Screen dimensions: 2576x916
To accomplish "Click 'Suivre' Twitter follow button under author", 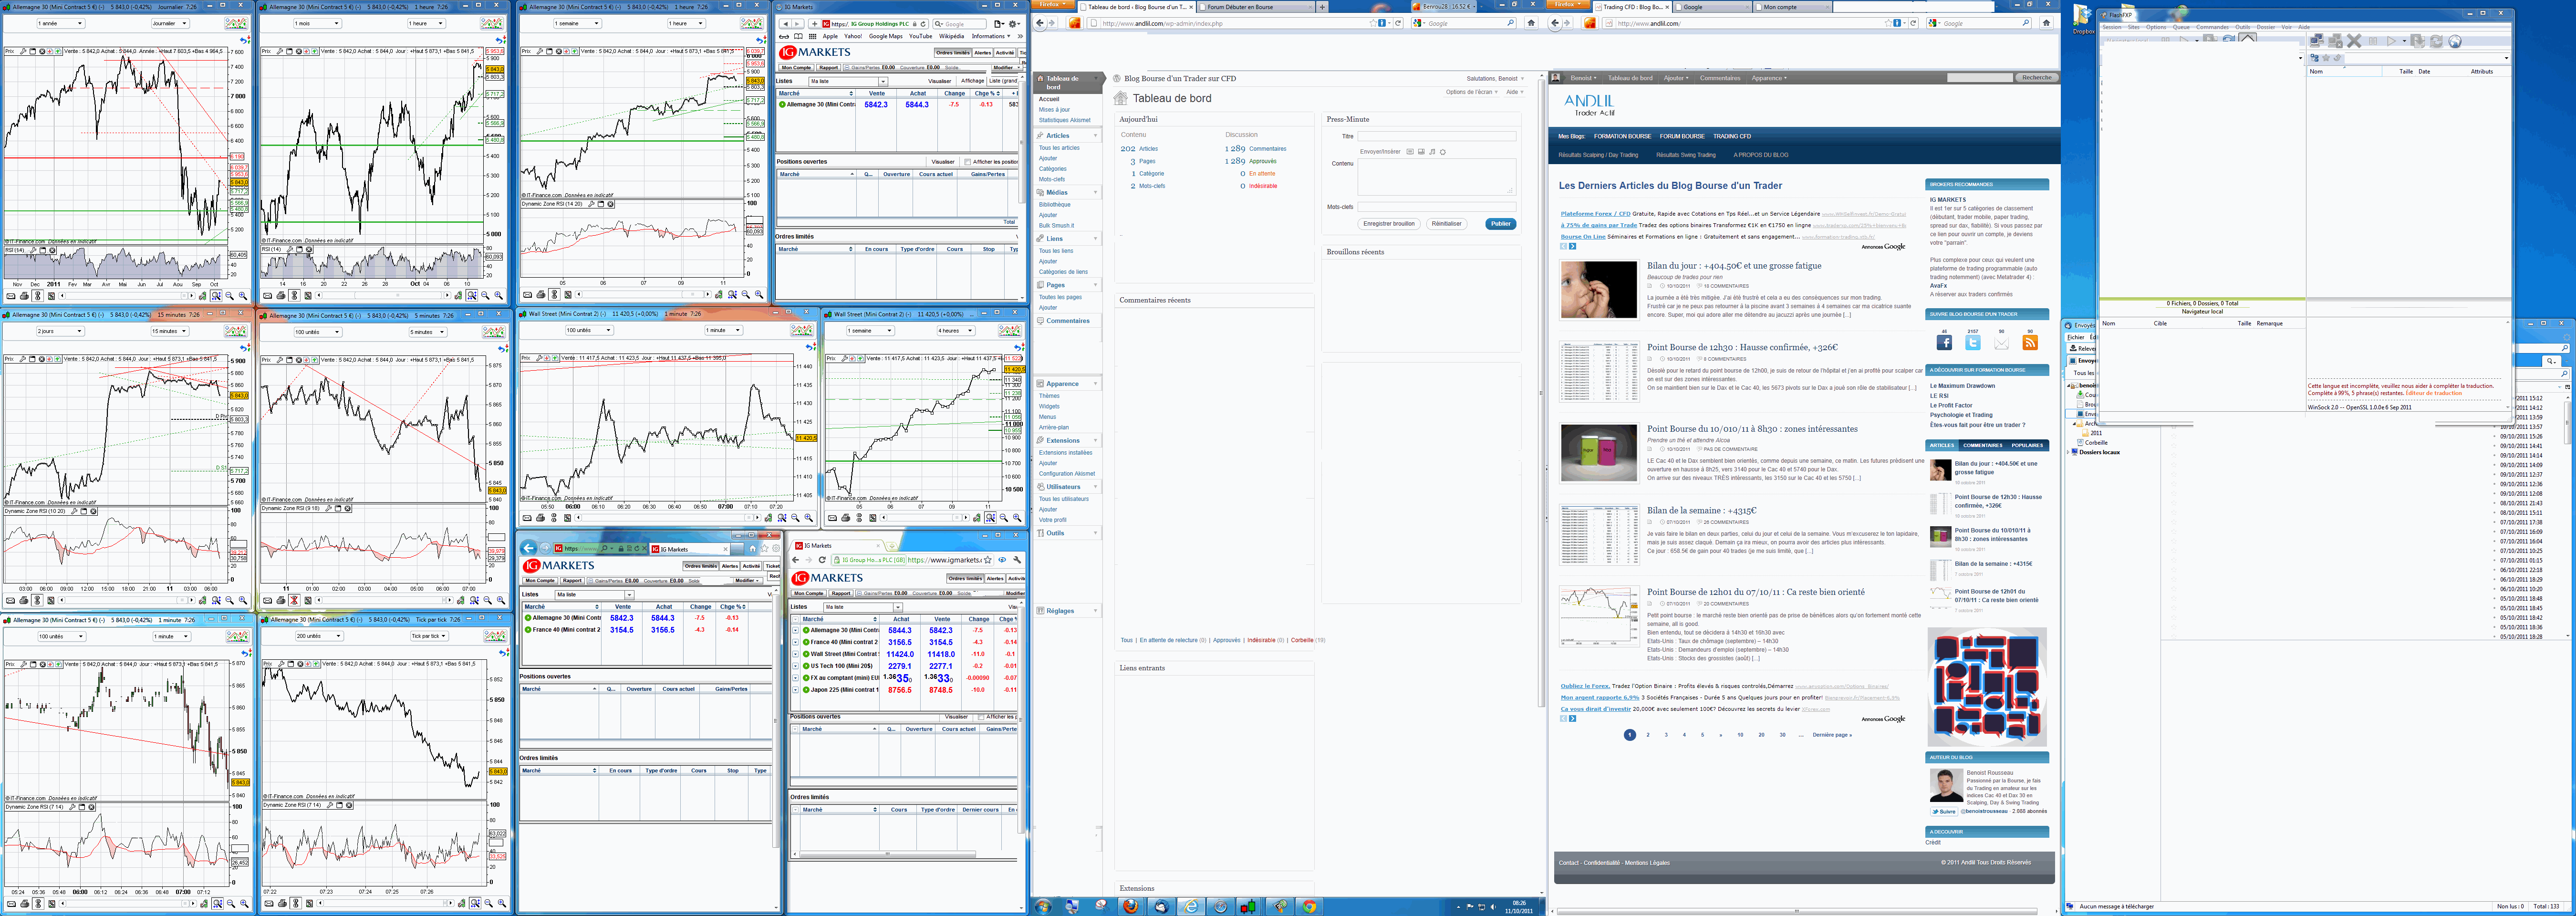I will tap(1944, 812).
